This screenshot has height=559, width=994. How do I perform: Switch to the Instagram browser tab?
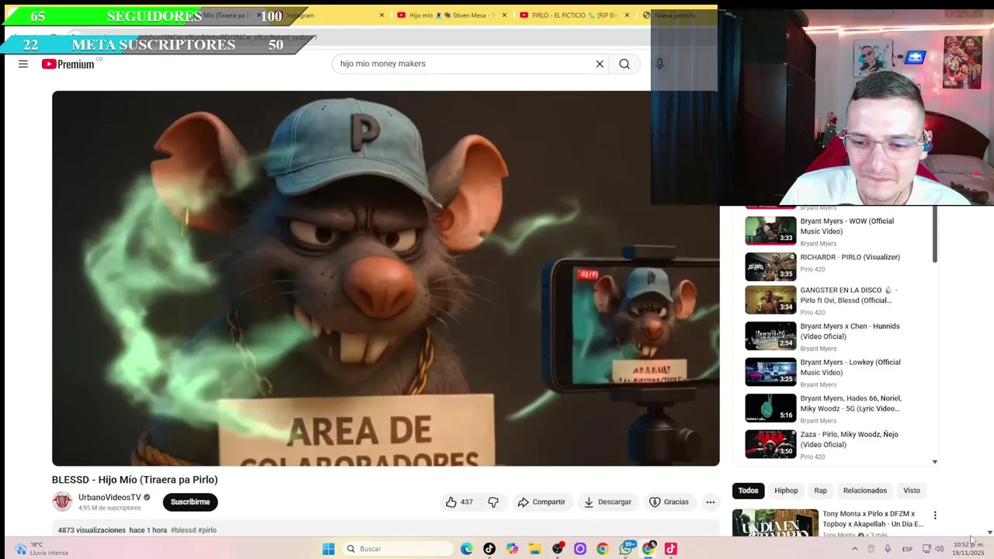pyautogui.click(x=326, y=15)
